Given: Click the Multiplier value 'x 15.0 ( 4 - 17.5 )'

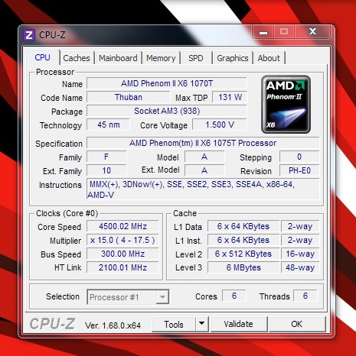Looking at the screenshot, I should (x=122, y=240).
